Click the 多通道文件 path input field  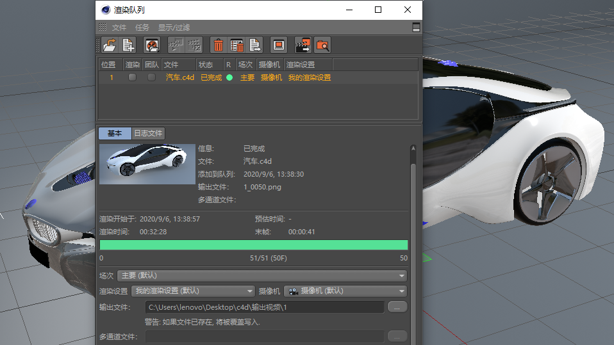[264, 337]
